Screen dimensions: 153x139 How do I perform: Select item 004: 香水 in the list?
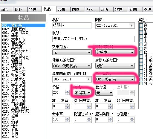[24, 36]
